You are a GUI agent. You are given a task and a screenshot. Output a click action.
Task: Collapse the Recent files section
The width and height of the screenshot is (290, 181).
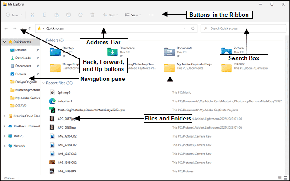click(x=44, y=83)
